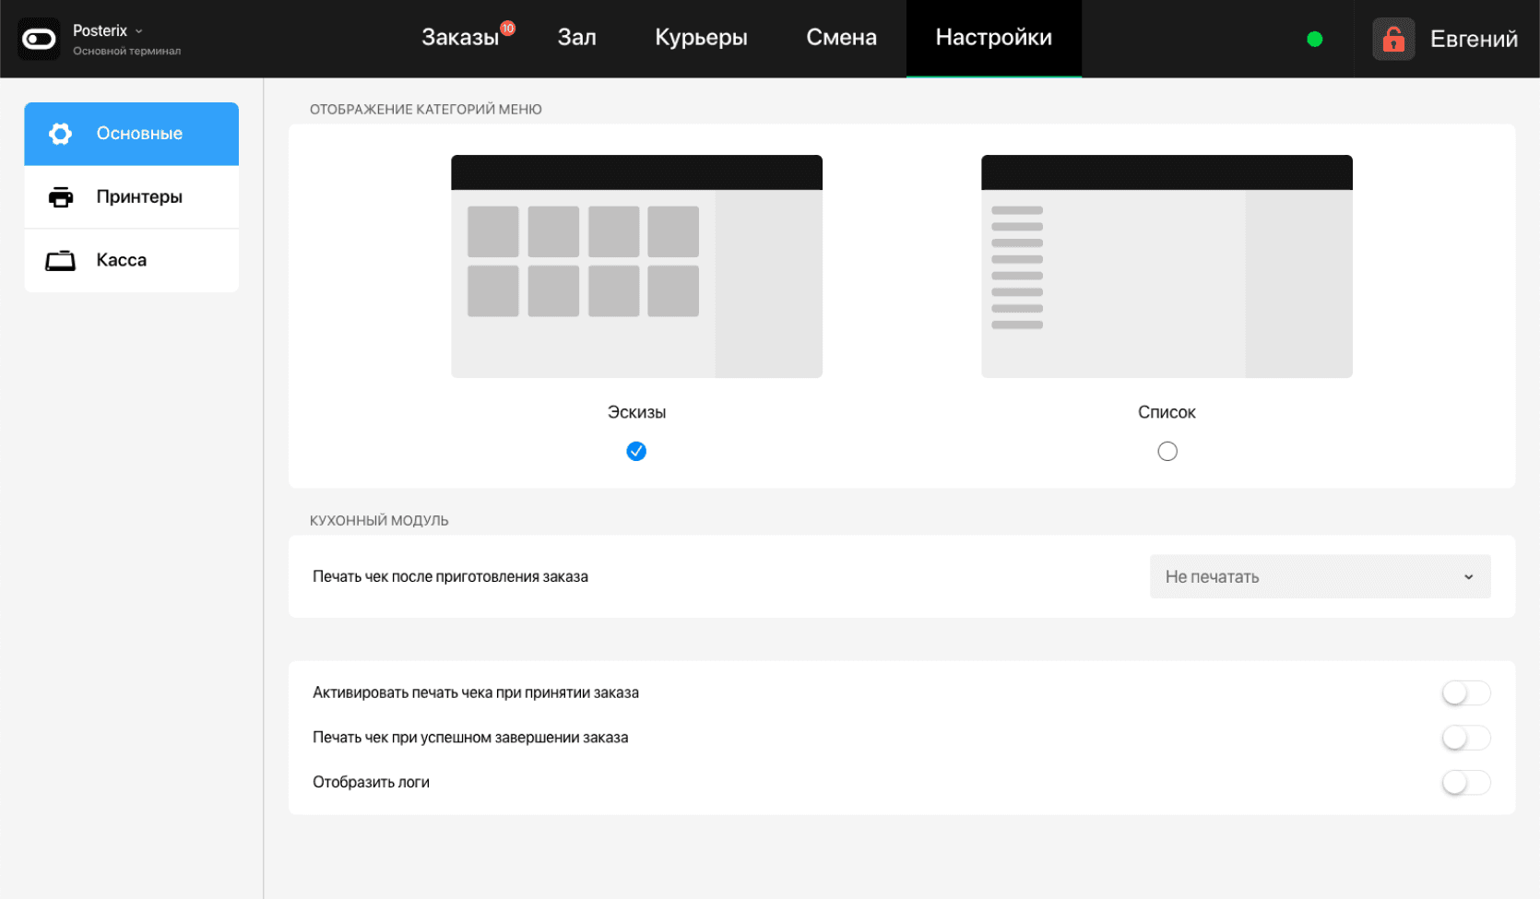Open the Касса settings section
Image resolution: width=1540 pixels, height=899 pixels.
(132, 261)
